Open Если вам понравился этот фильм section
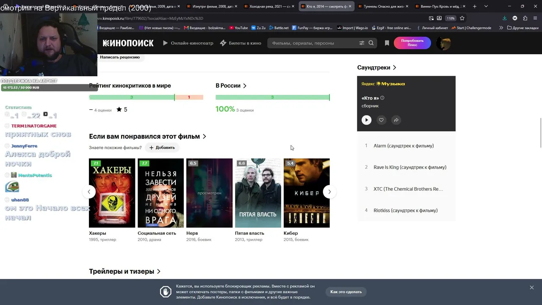 [x=148, y=136]
